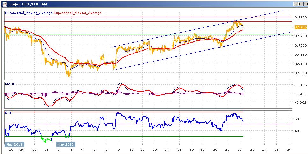The image size is (308, 154).
Task: Maximize the USD/CHF chart window
Action: [301, 4]
